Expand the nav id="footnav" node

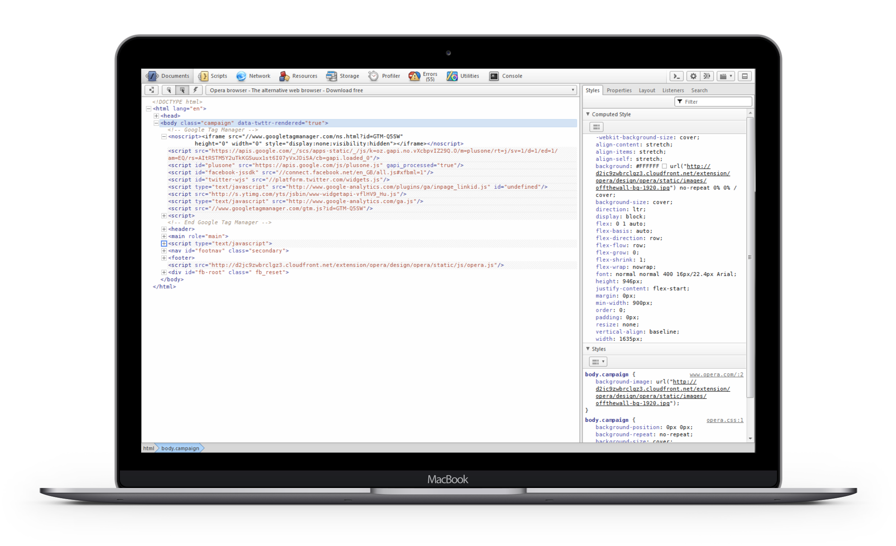[164, 251]
